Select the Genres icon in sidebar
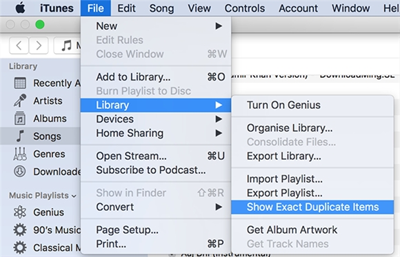400x257 pixels. pyautogui.click(x=20, y=154)
